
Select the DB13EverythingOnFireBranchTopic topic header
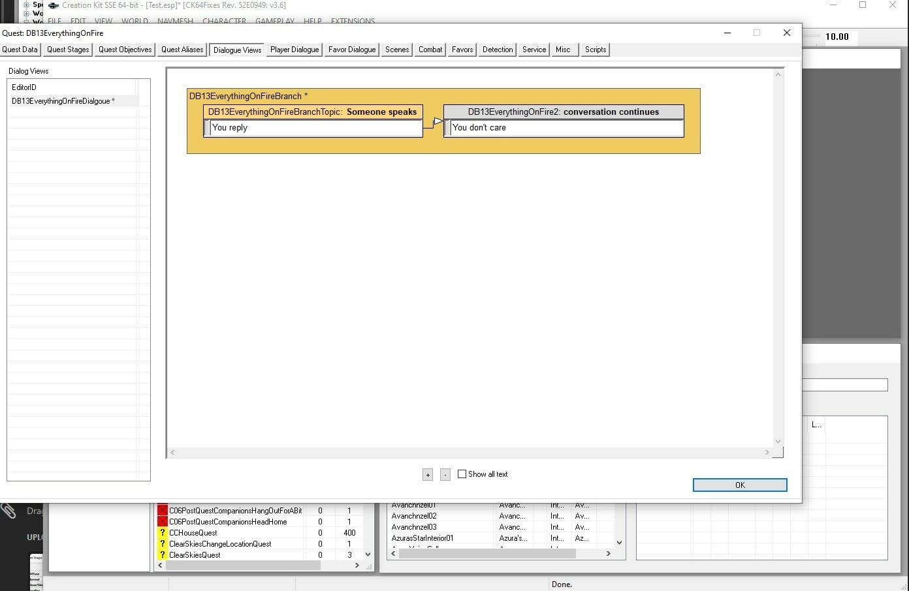tap(313, 112)
